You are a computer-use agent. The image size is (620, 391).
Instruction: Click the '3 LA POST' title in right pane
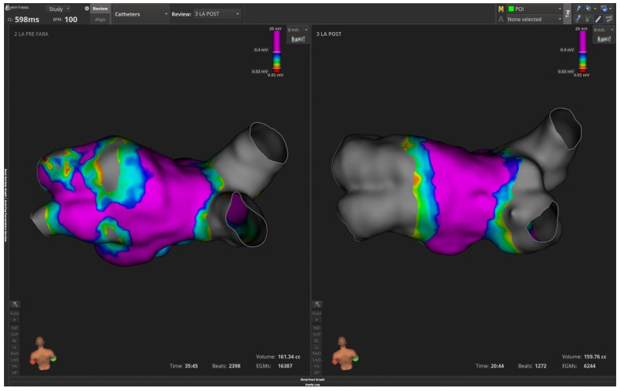click(x=329, y=34)
